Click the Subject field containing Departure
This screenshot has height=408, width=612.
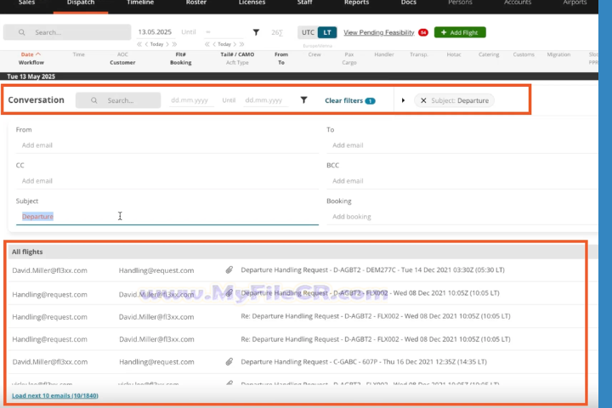167,216
